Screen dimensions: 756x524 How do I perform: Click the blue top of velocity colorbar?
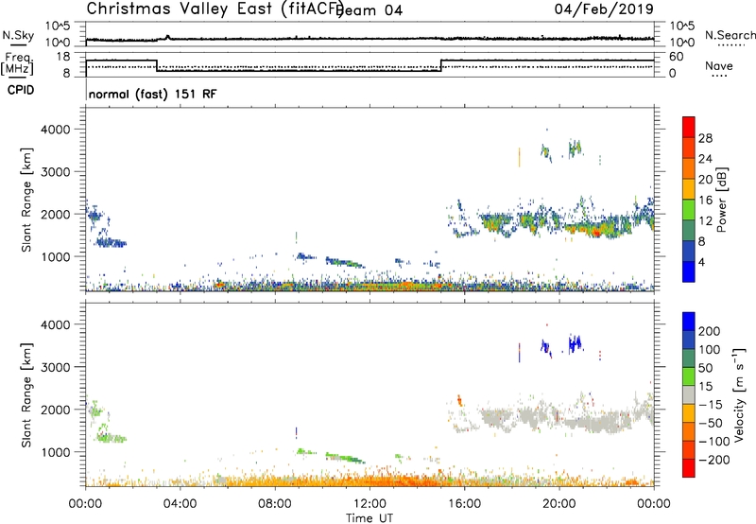689,322
